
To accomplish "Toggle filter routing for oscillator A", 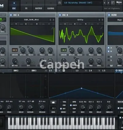I will pos(109,48).
